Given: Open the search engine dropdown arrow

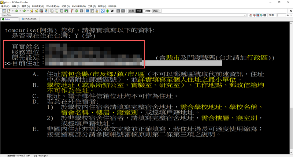Looking at the screenshot, I should pyautogui.click(x=291, y=15).
